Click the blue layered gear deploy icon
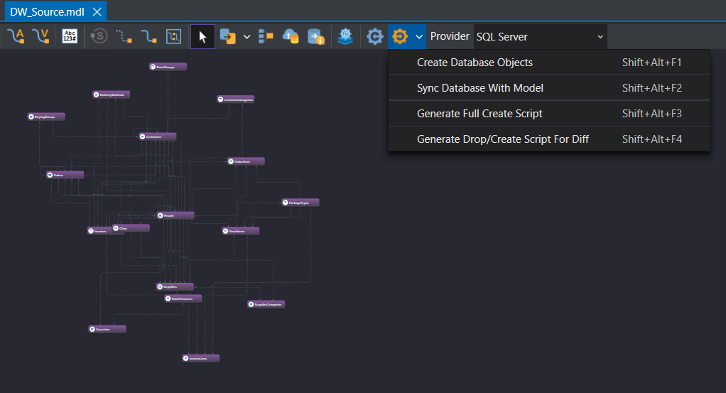 [x=345, y=36]
